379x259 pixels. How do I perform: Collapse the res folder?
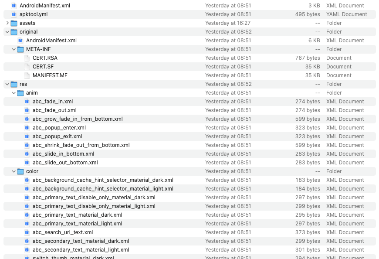tap(7, 84)
